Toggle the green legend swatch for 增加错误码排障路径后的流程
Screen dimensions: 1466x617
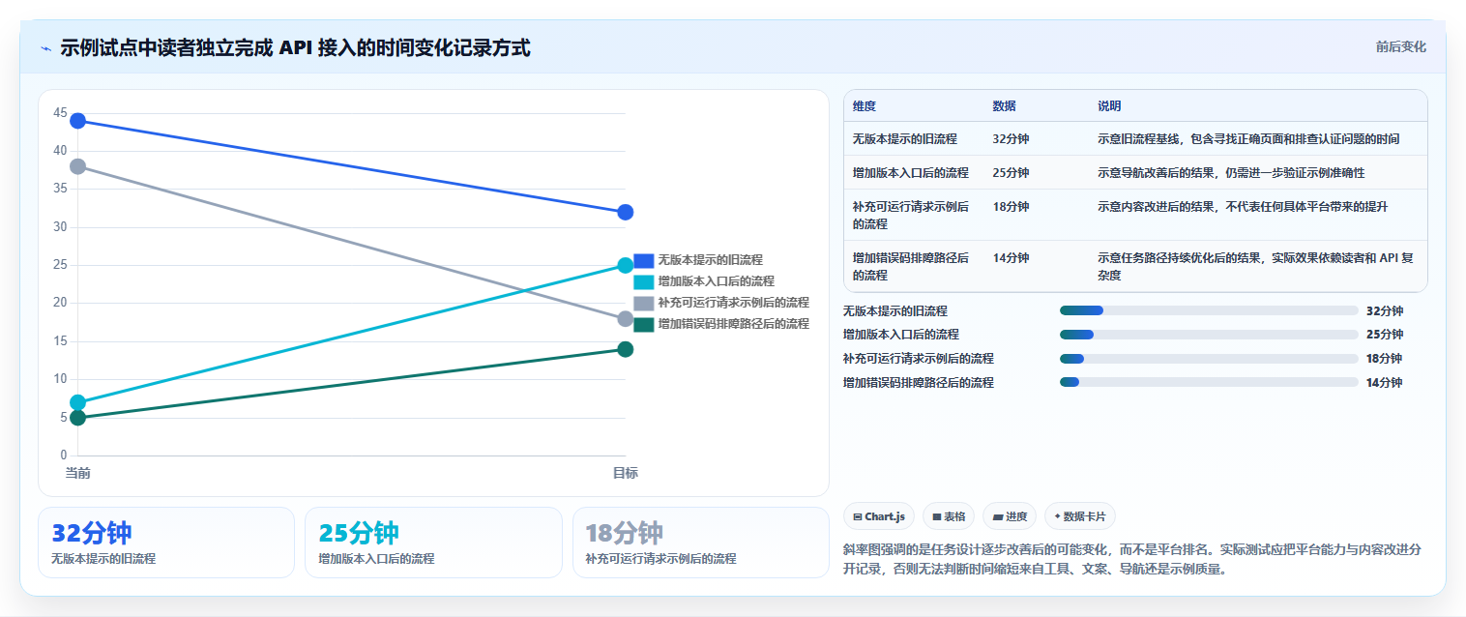pyautogui.click(x=644, y=324)
